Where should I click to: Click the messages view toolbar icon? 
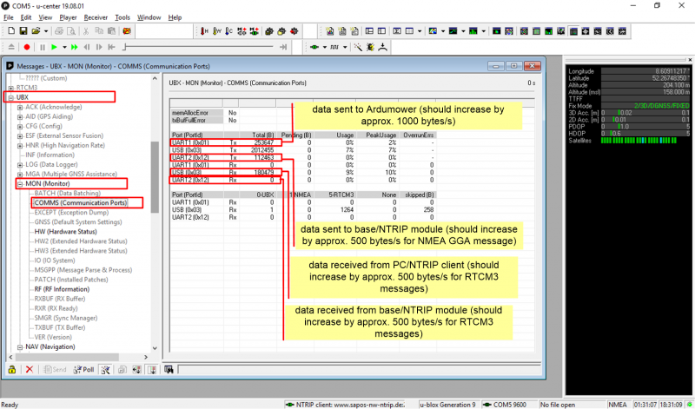(369, 31)
